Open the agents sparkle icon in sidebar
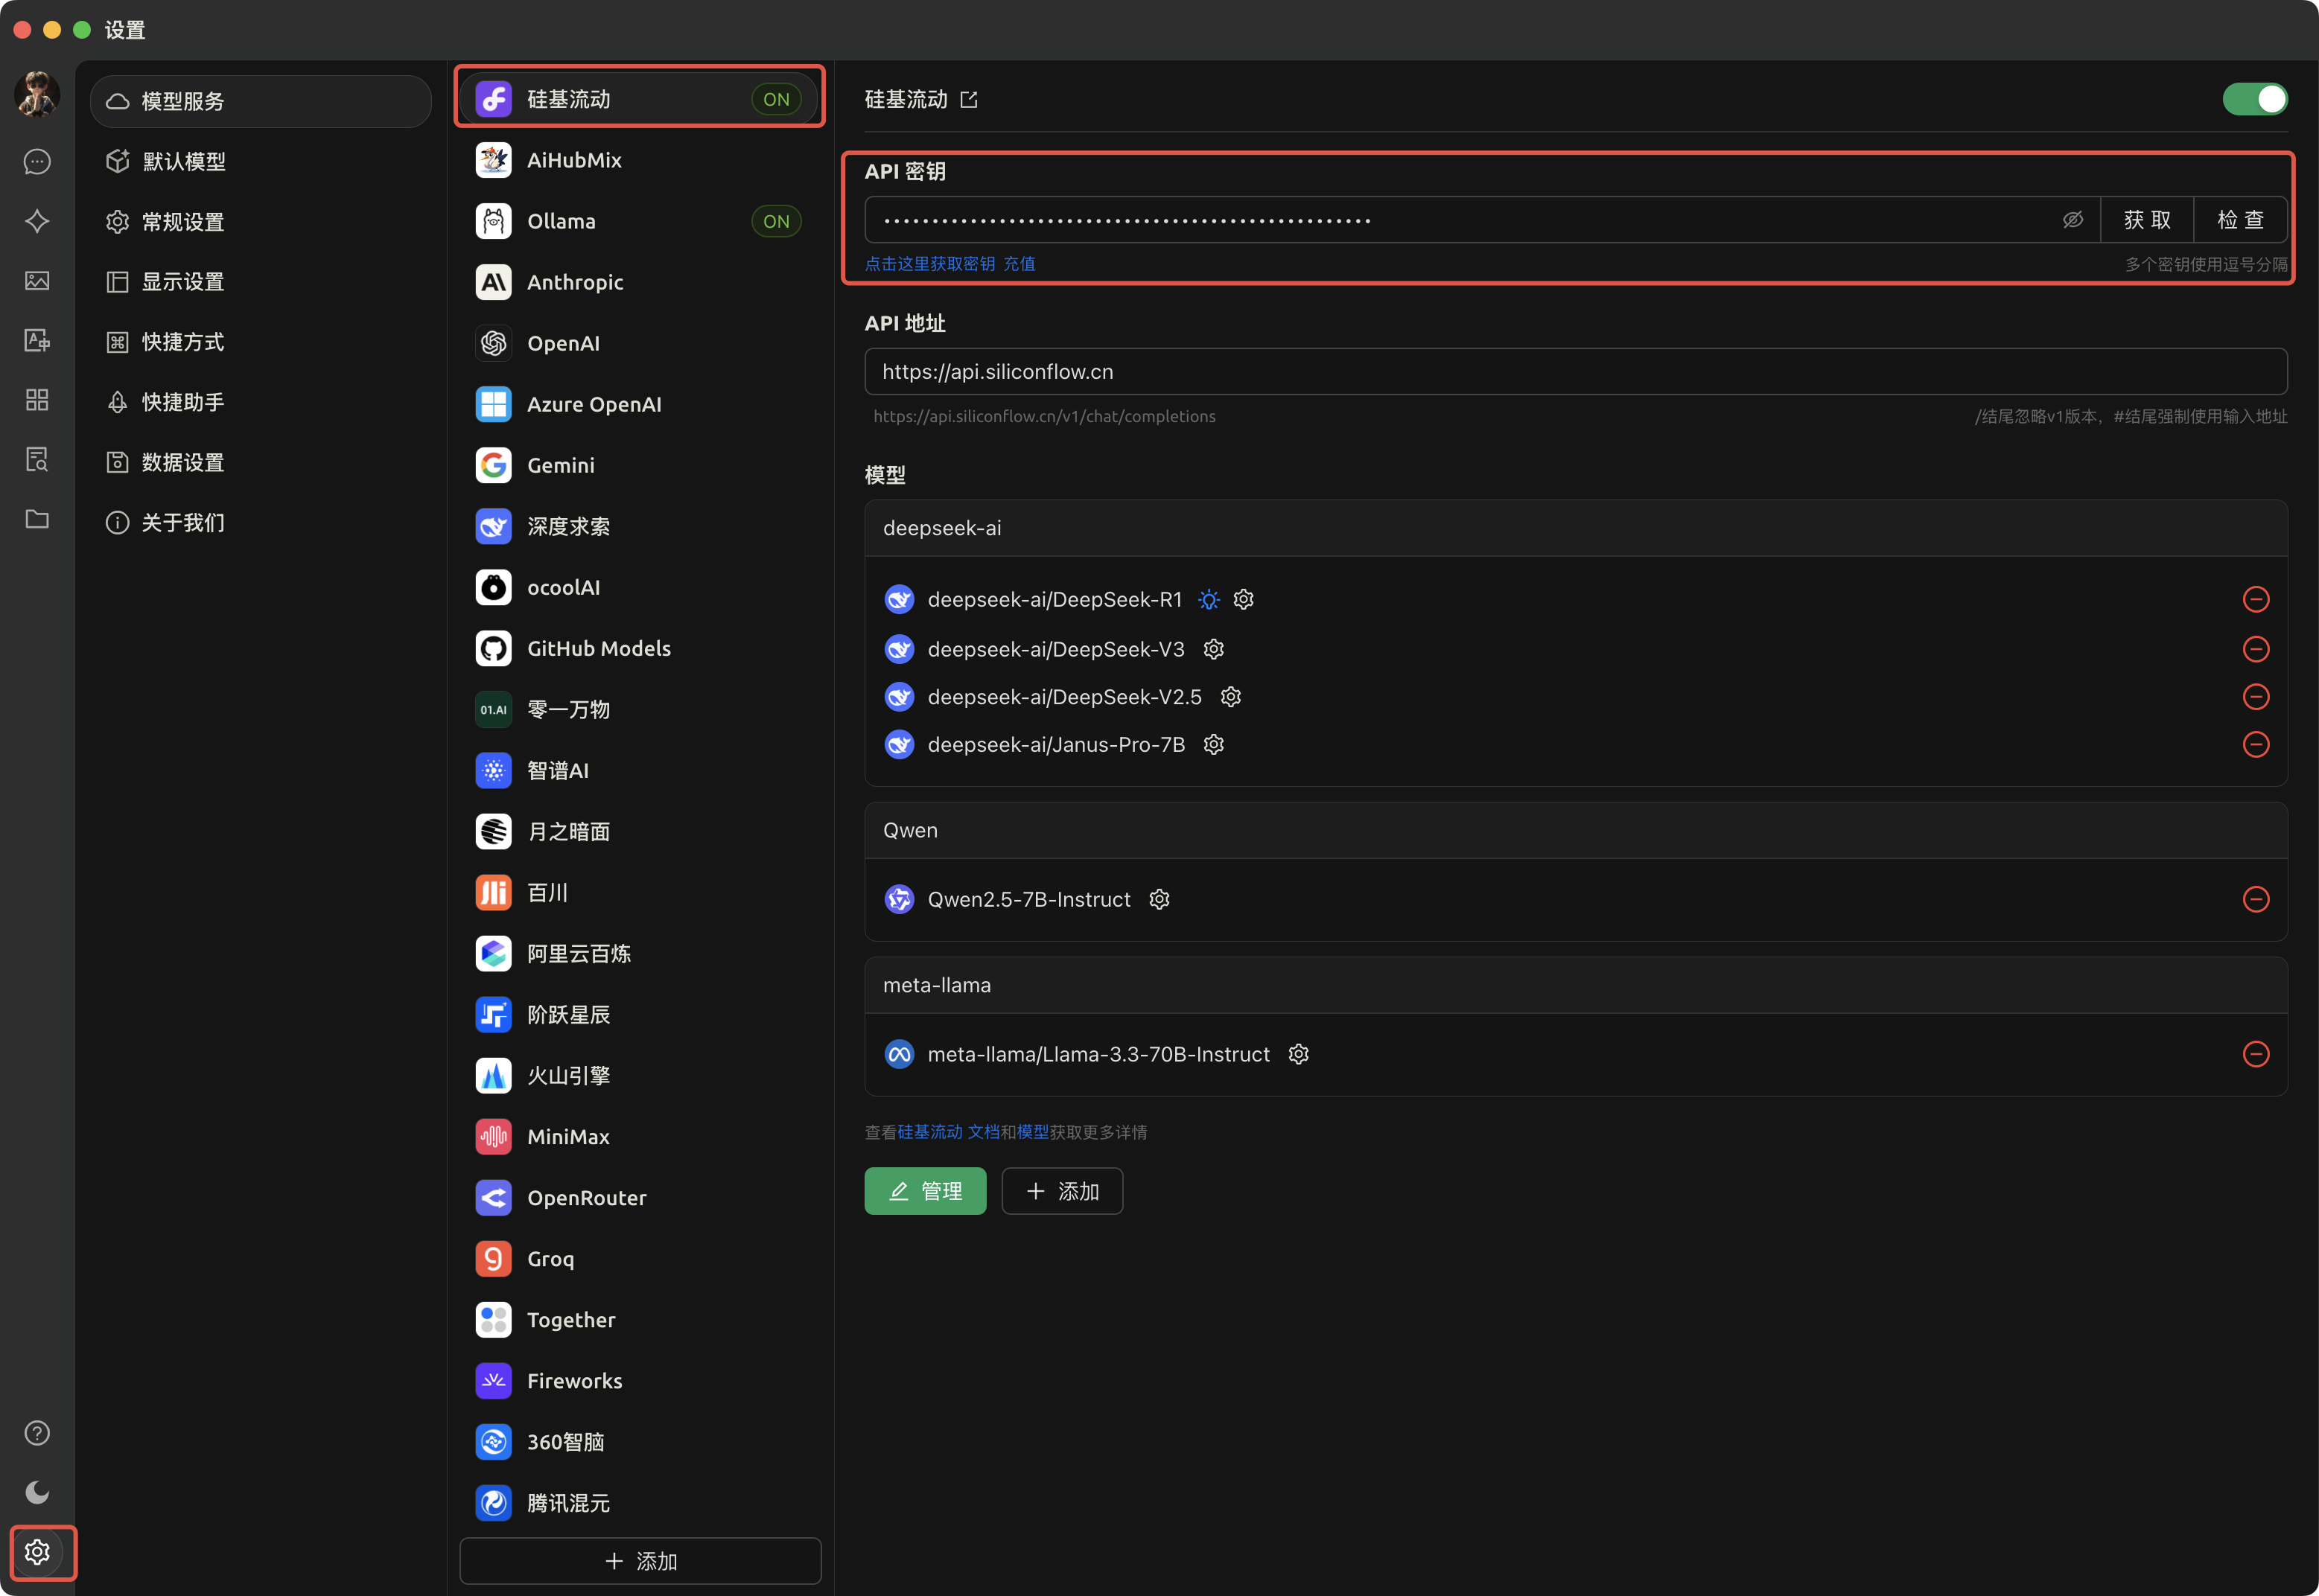 (37, 221)
